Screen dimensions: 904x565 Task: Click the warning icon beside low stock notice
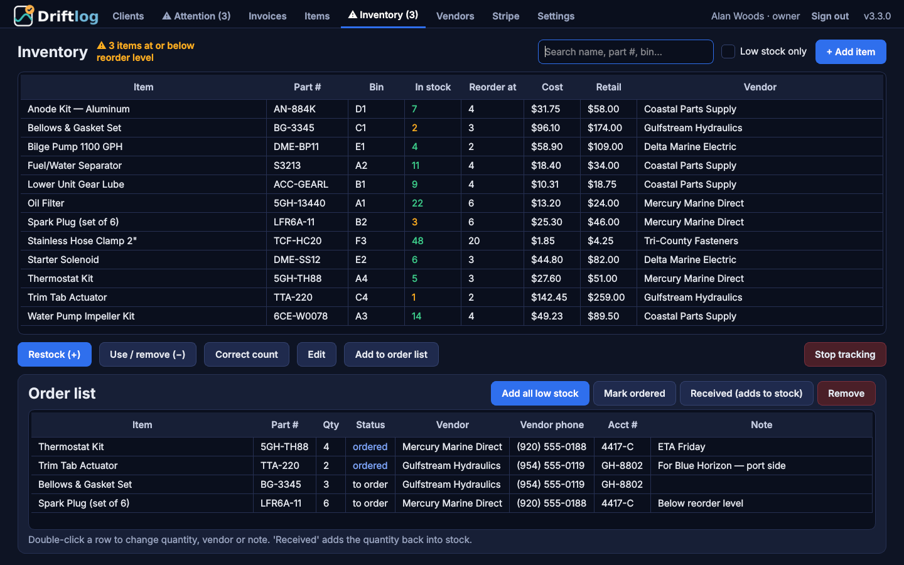[x=101, y=45]
